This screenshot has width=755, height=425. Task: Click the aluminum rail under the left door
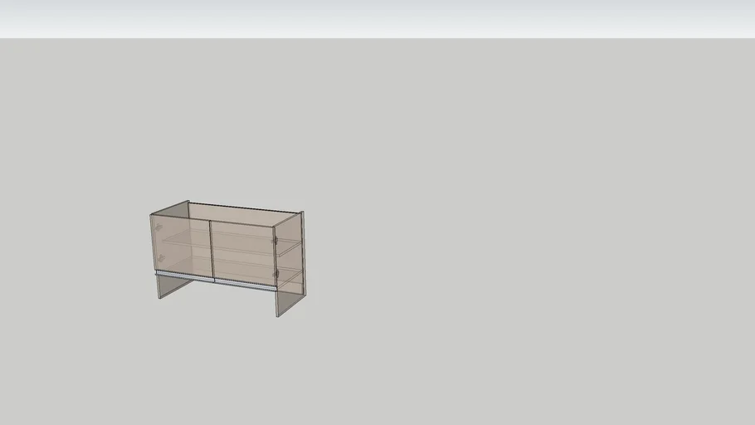(184, 276)
